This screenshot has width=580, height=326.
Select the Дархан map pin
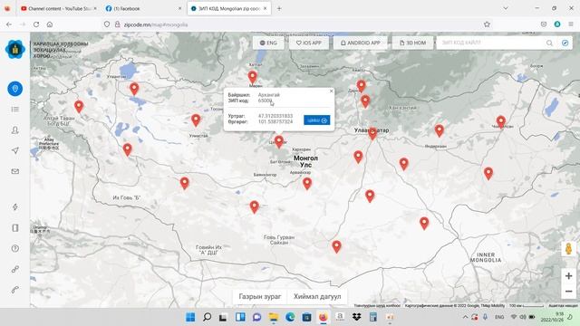[x=361, y=86]
